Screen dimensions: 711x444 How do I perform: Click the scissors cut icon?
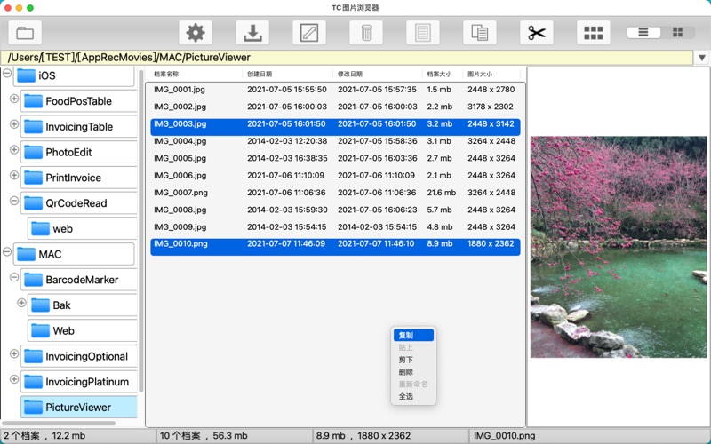(537, 33)
